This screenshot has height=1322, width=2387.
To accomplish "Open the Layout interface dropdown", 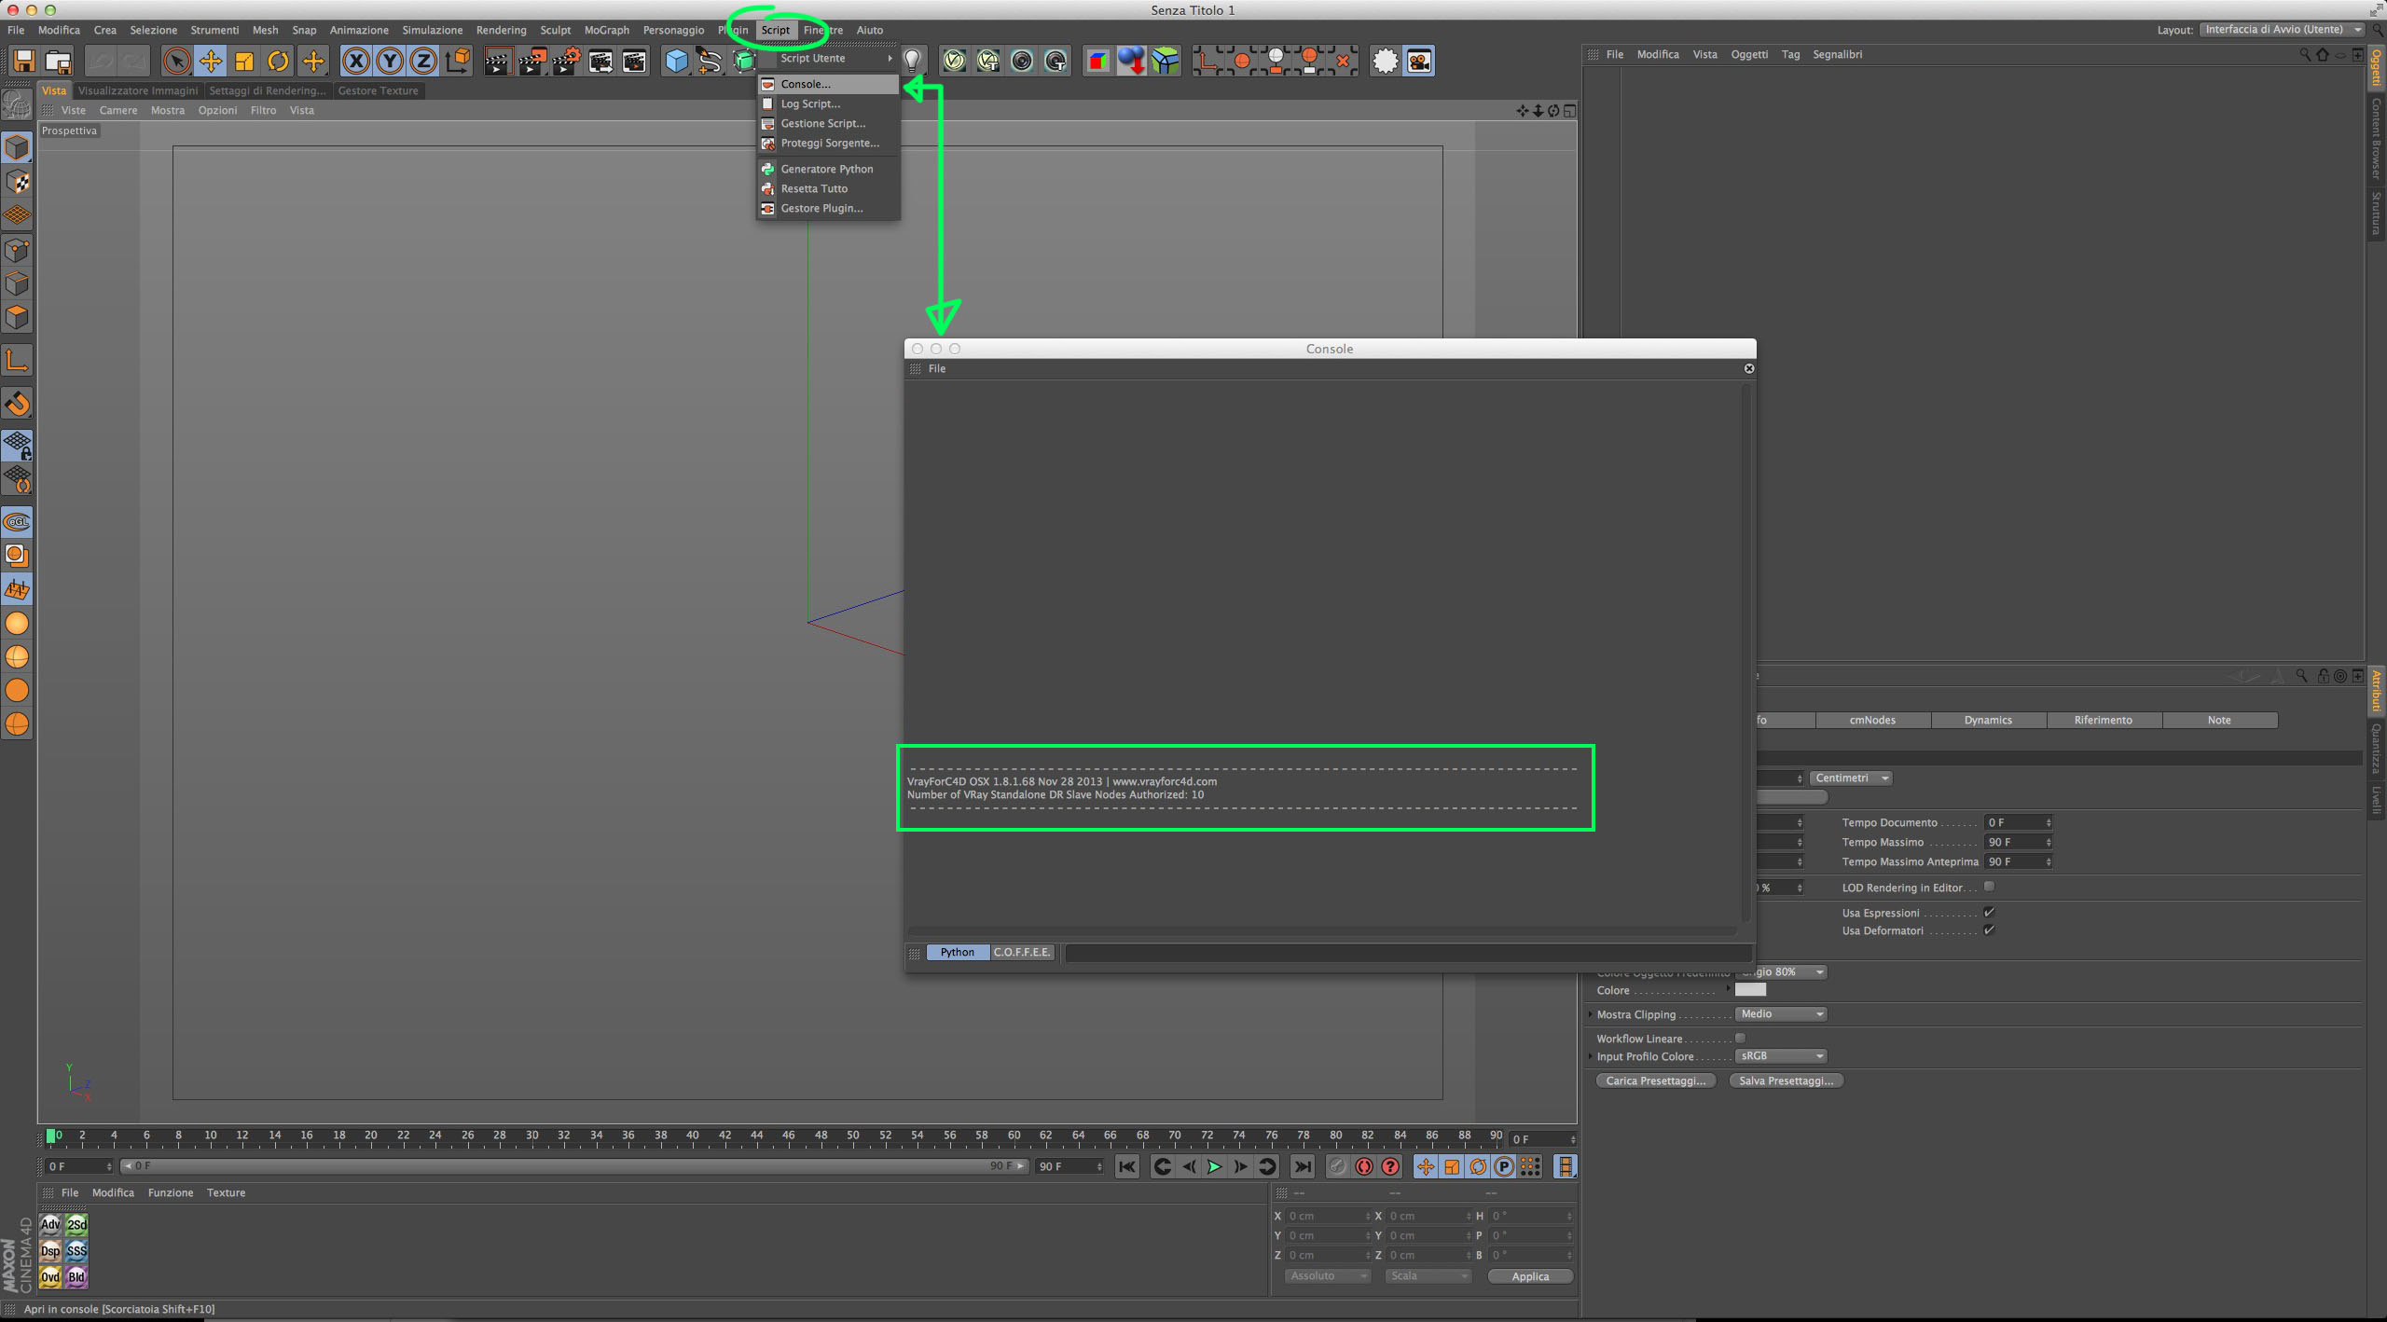I will [x=2283, y=30].
